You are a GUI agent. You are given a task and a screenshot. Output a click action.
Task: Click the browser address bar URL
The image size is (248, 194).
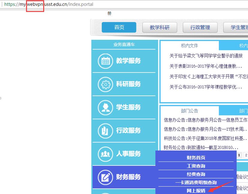tap(60, 4)
